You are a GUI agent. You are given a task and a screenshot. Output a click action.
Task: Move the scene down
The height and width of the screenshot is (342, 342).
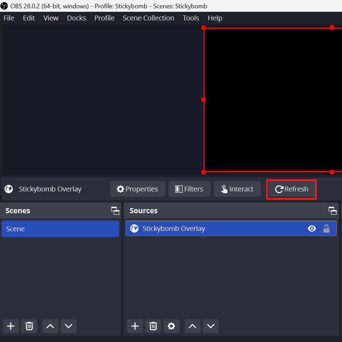click(69, 326)
